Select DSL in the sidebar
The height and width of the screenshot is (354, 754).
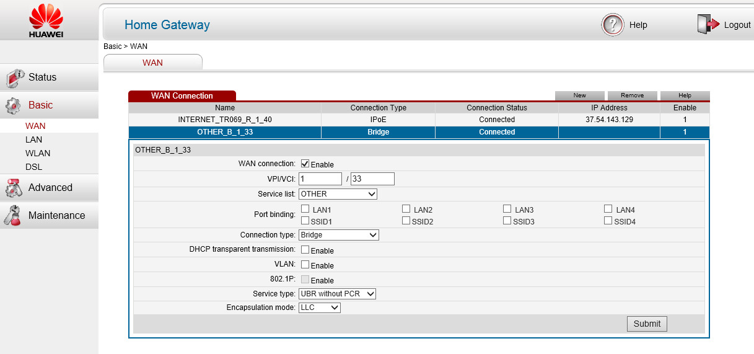tap(33, 167)
